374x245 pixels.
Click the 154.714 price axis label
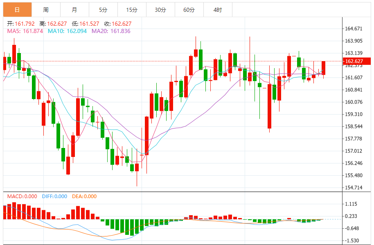[354, 188]
